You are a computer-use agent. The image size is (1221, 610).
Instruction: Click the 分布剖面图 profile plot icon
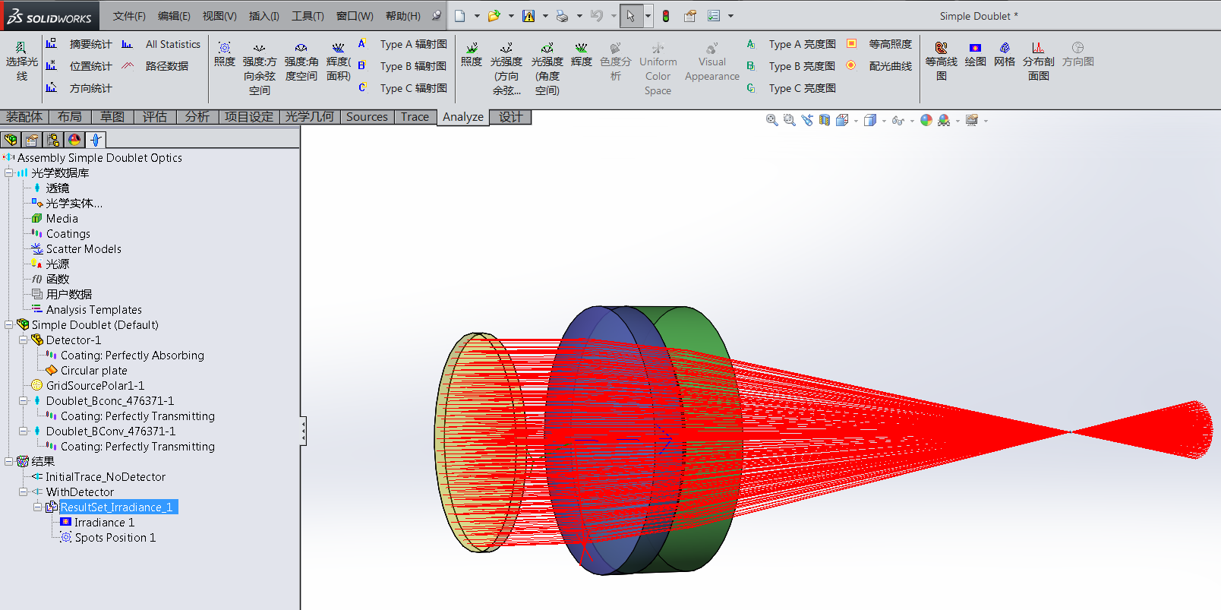pos(1038,61)
